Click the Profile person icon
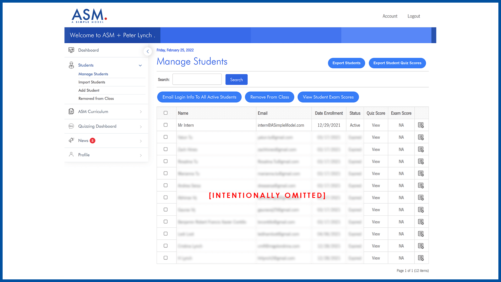This screenshot has height=282, width=501. coord(71,154)
